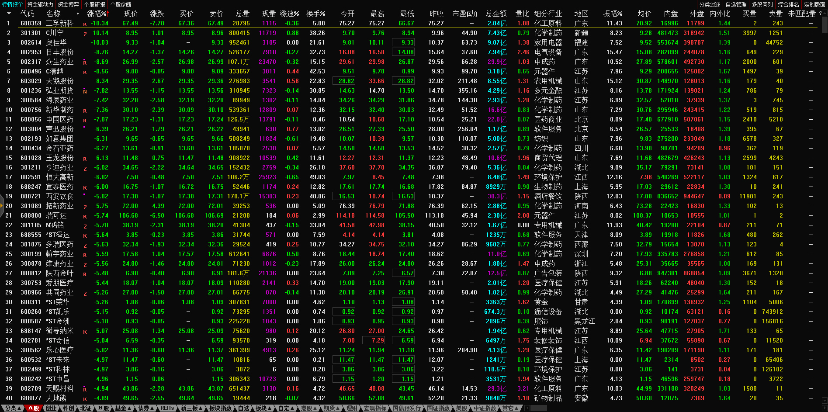Switch to the 资金驱动力 tab

(x=40, y=4)
